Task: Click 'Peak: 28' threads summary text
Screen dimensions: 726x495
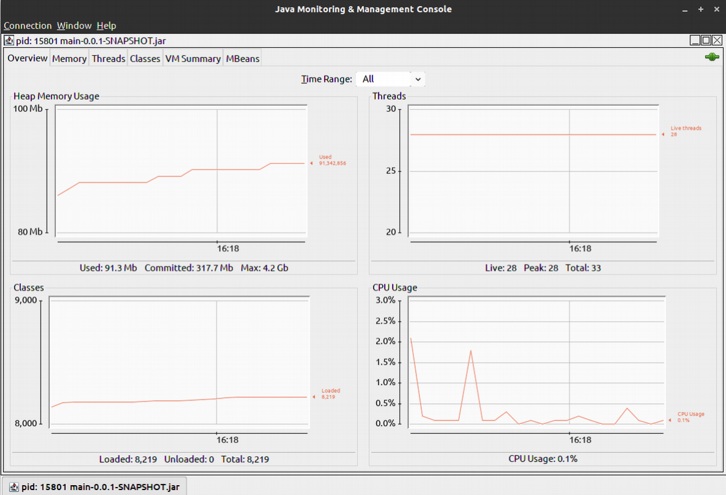Action: (x=541, y=268)
